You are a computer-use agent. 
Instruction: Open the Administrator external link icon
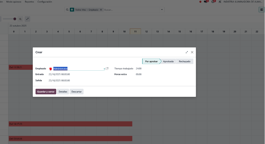point(107,69)
